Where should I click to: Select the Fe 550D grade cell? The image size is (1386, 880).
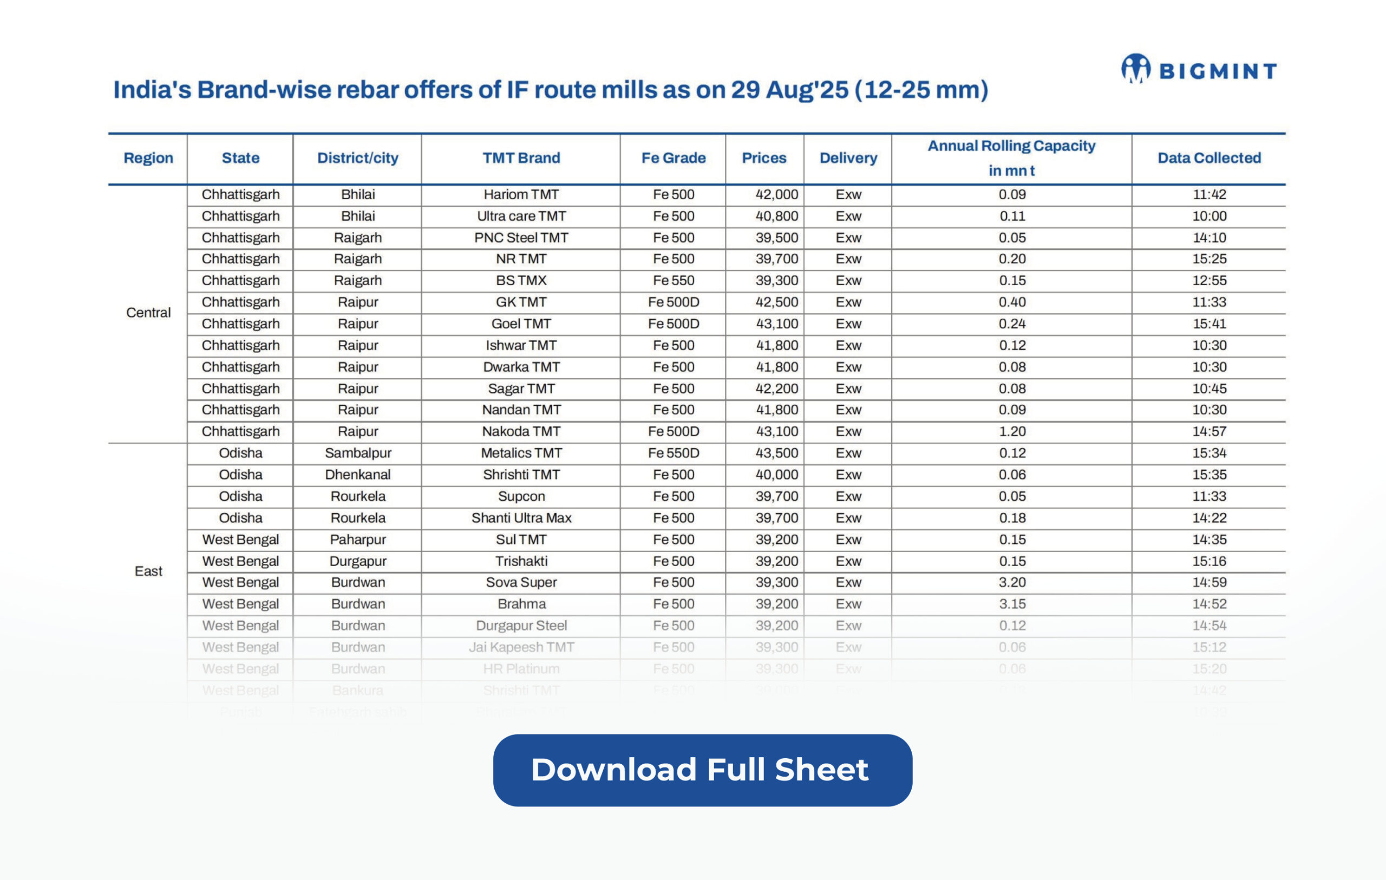(x=673, y=454)
